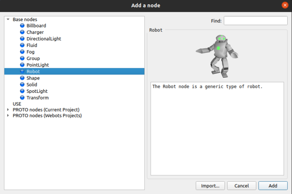Click the blue icon beside Fog
Image resolution: width=292 pixels, height=194 pixels.
22,52
